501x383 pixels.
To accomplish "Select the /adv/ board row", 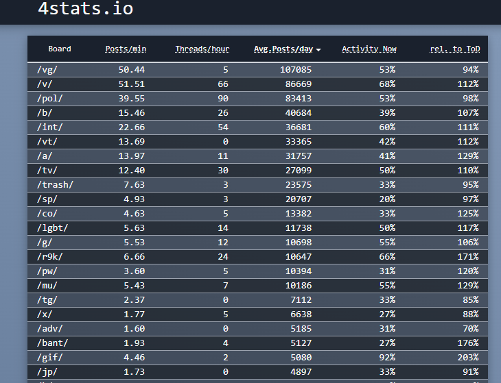I will 257,328.
